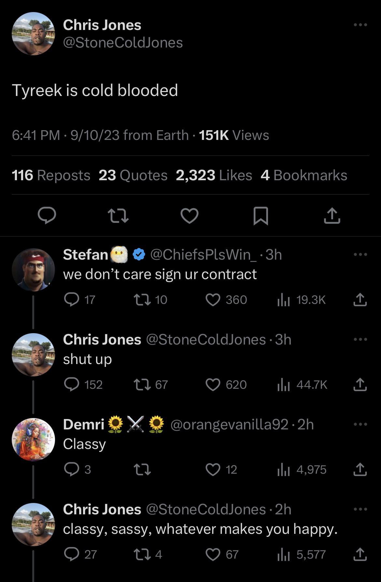The image size is (381, 582).
Task: Open more options on Stefan's reply
Action: pos(360,254)
